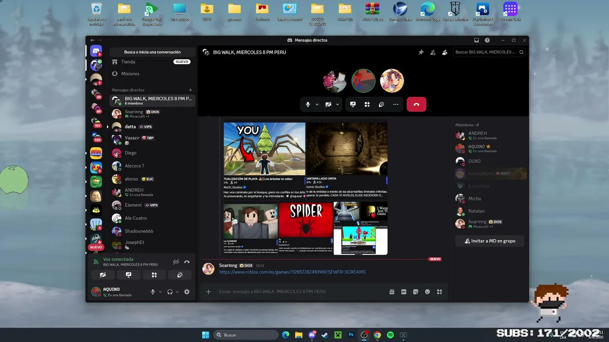Open the GIF picker
The height and width of the screenshot is (342, 609).
click(404, 292)
